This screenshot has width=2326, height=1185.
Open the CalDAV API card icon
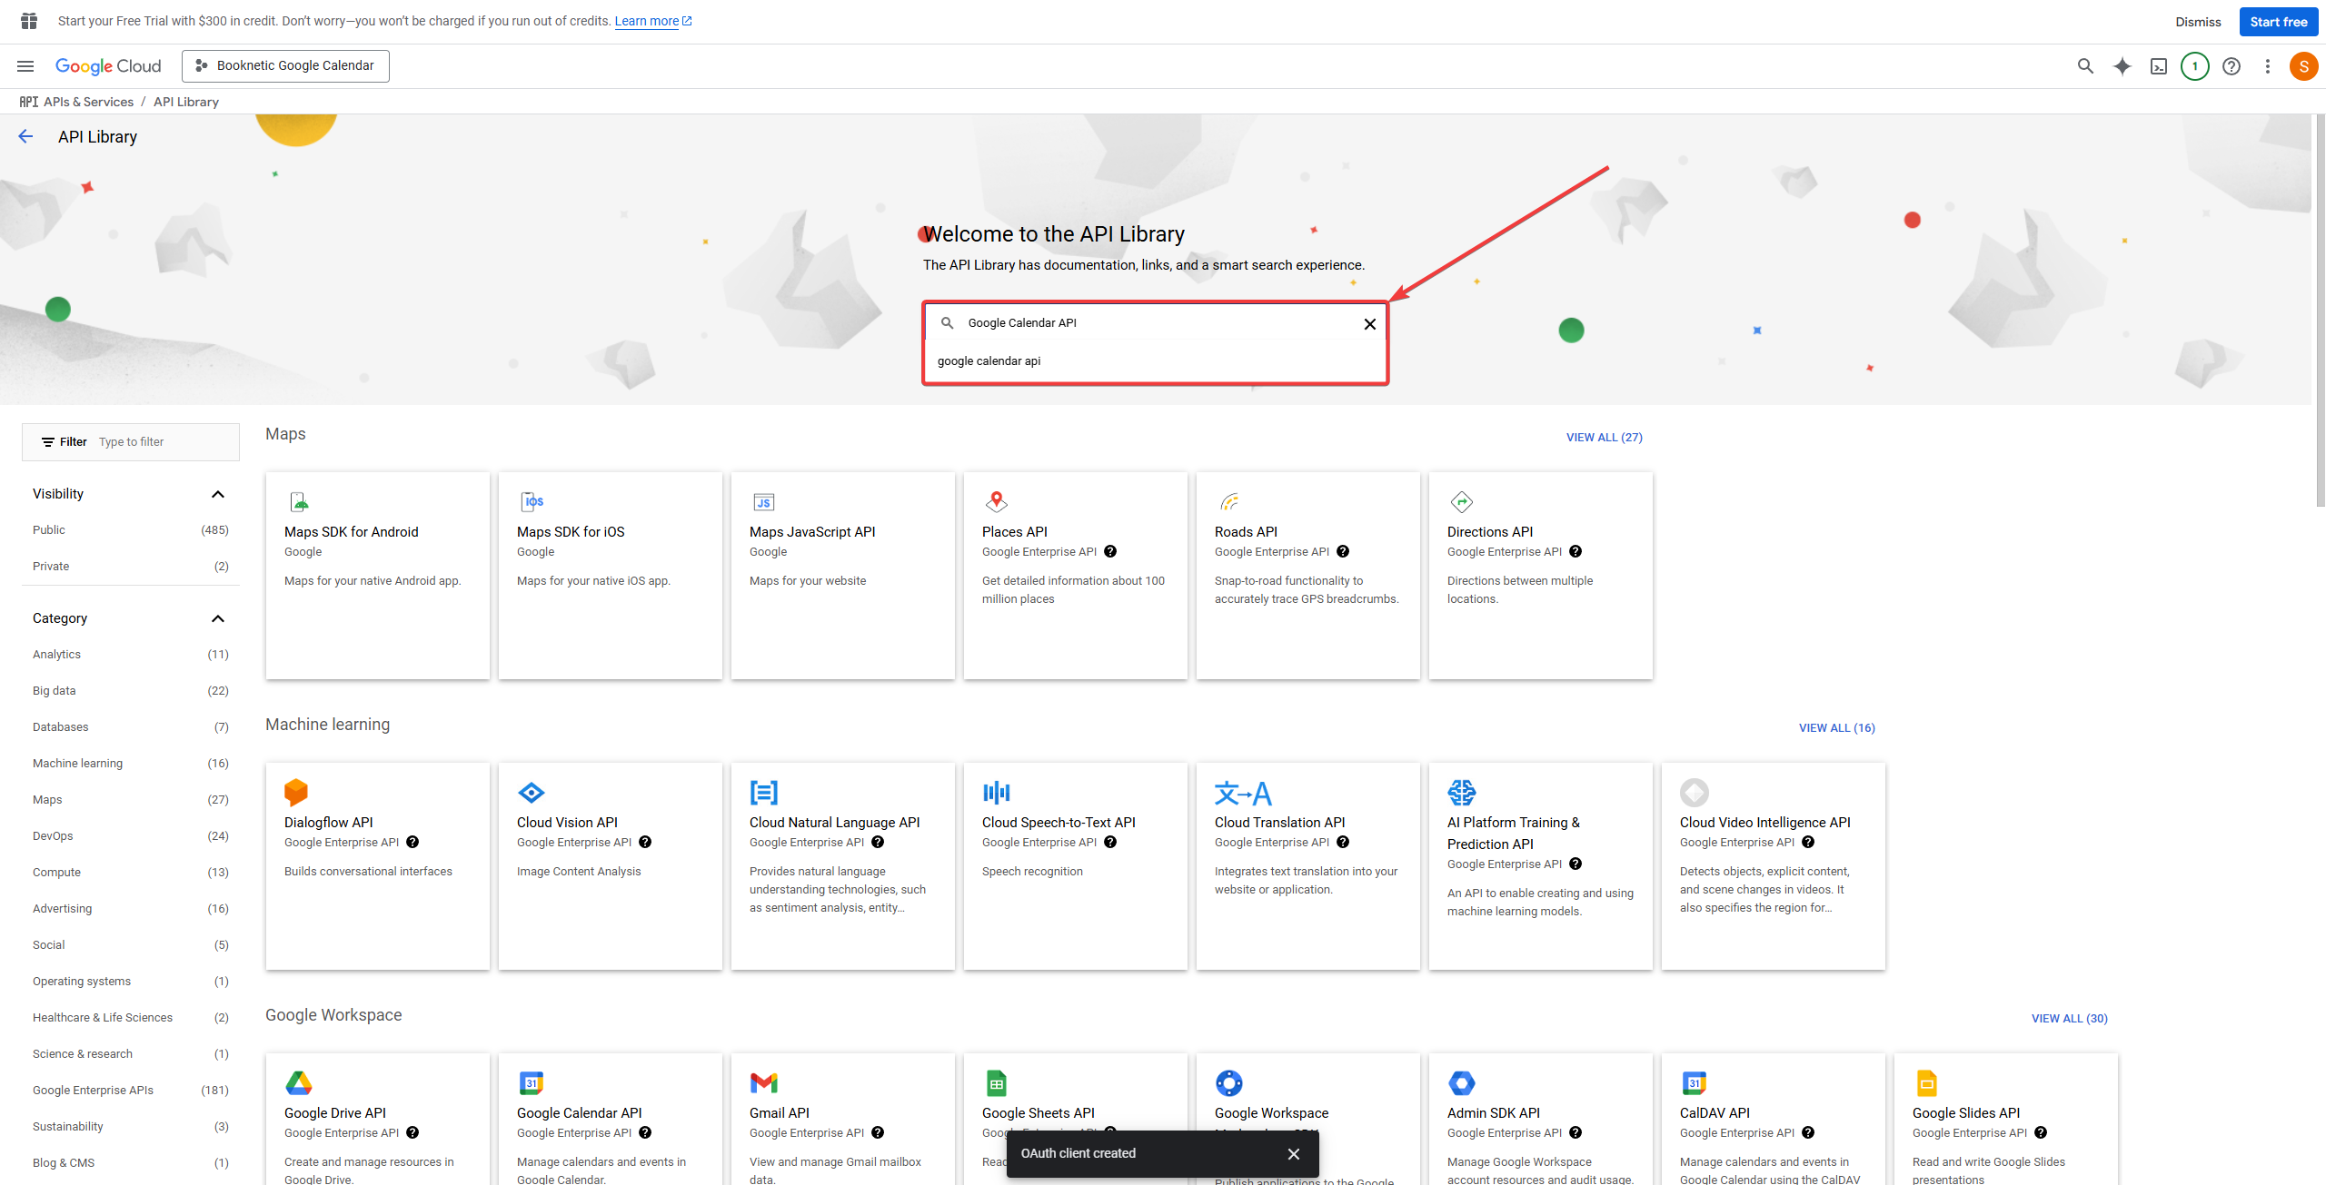(x=1695, y=1082)
